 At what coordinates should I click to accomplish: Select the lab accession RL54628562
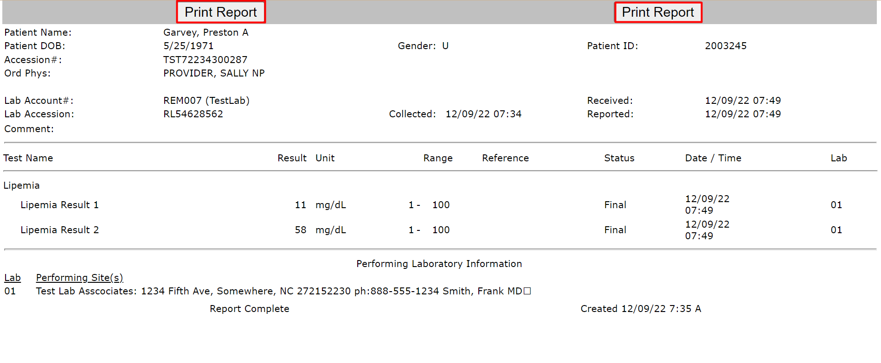[x=193, y=114]
